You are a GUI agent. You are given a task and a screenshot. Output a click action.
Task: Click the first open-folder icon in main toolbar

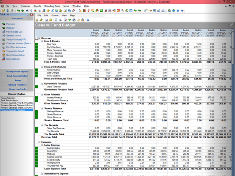tap(3, 10)
